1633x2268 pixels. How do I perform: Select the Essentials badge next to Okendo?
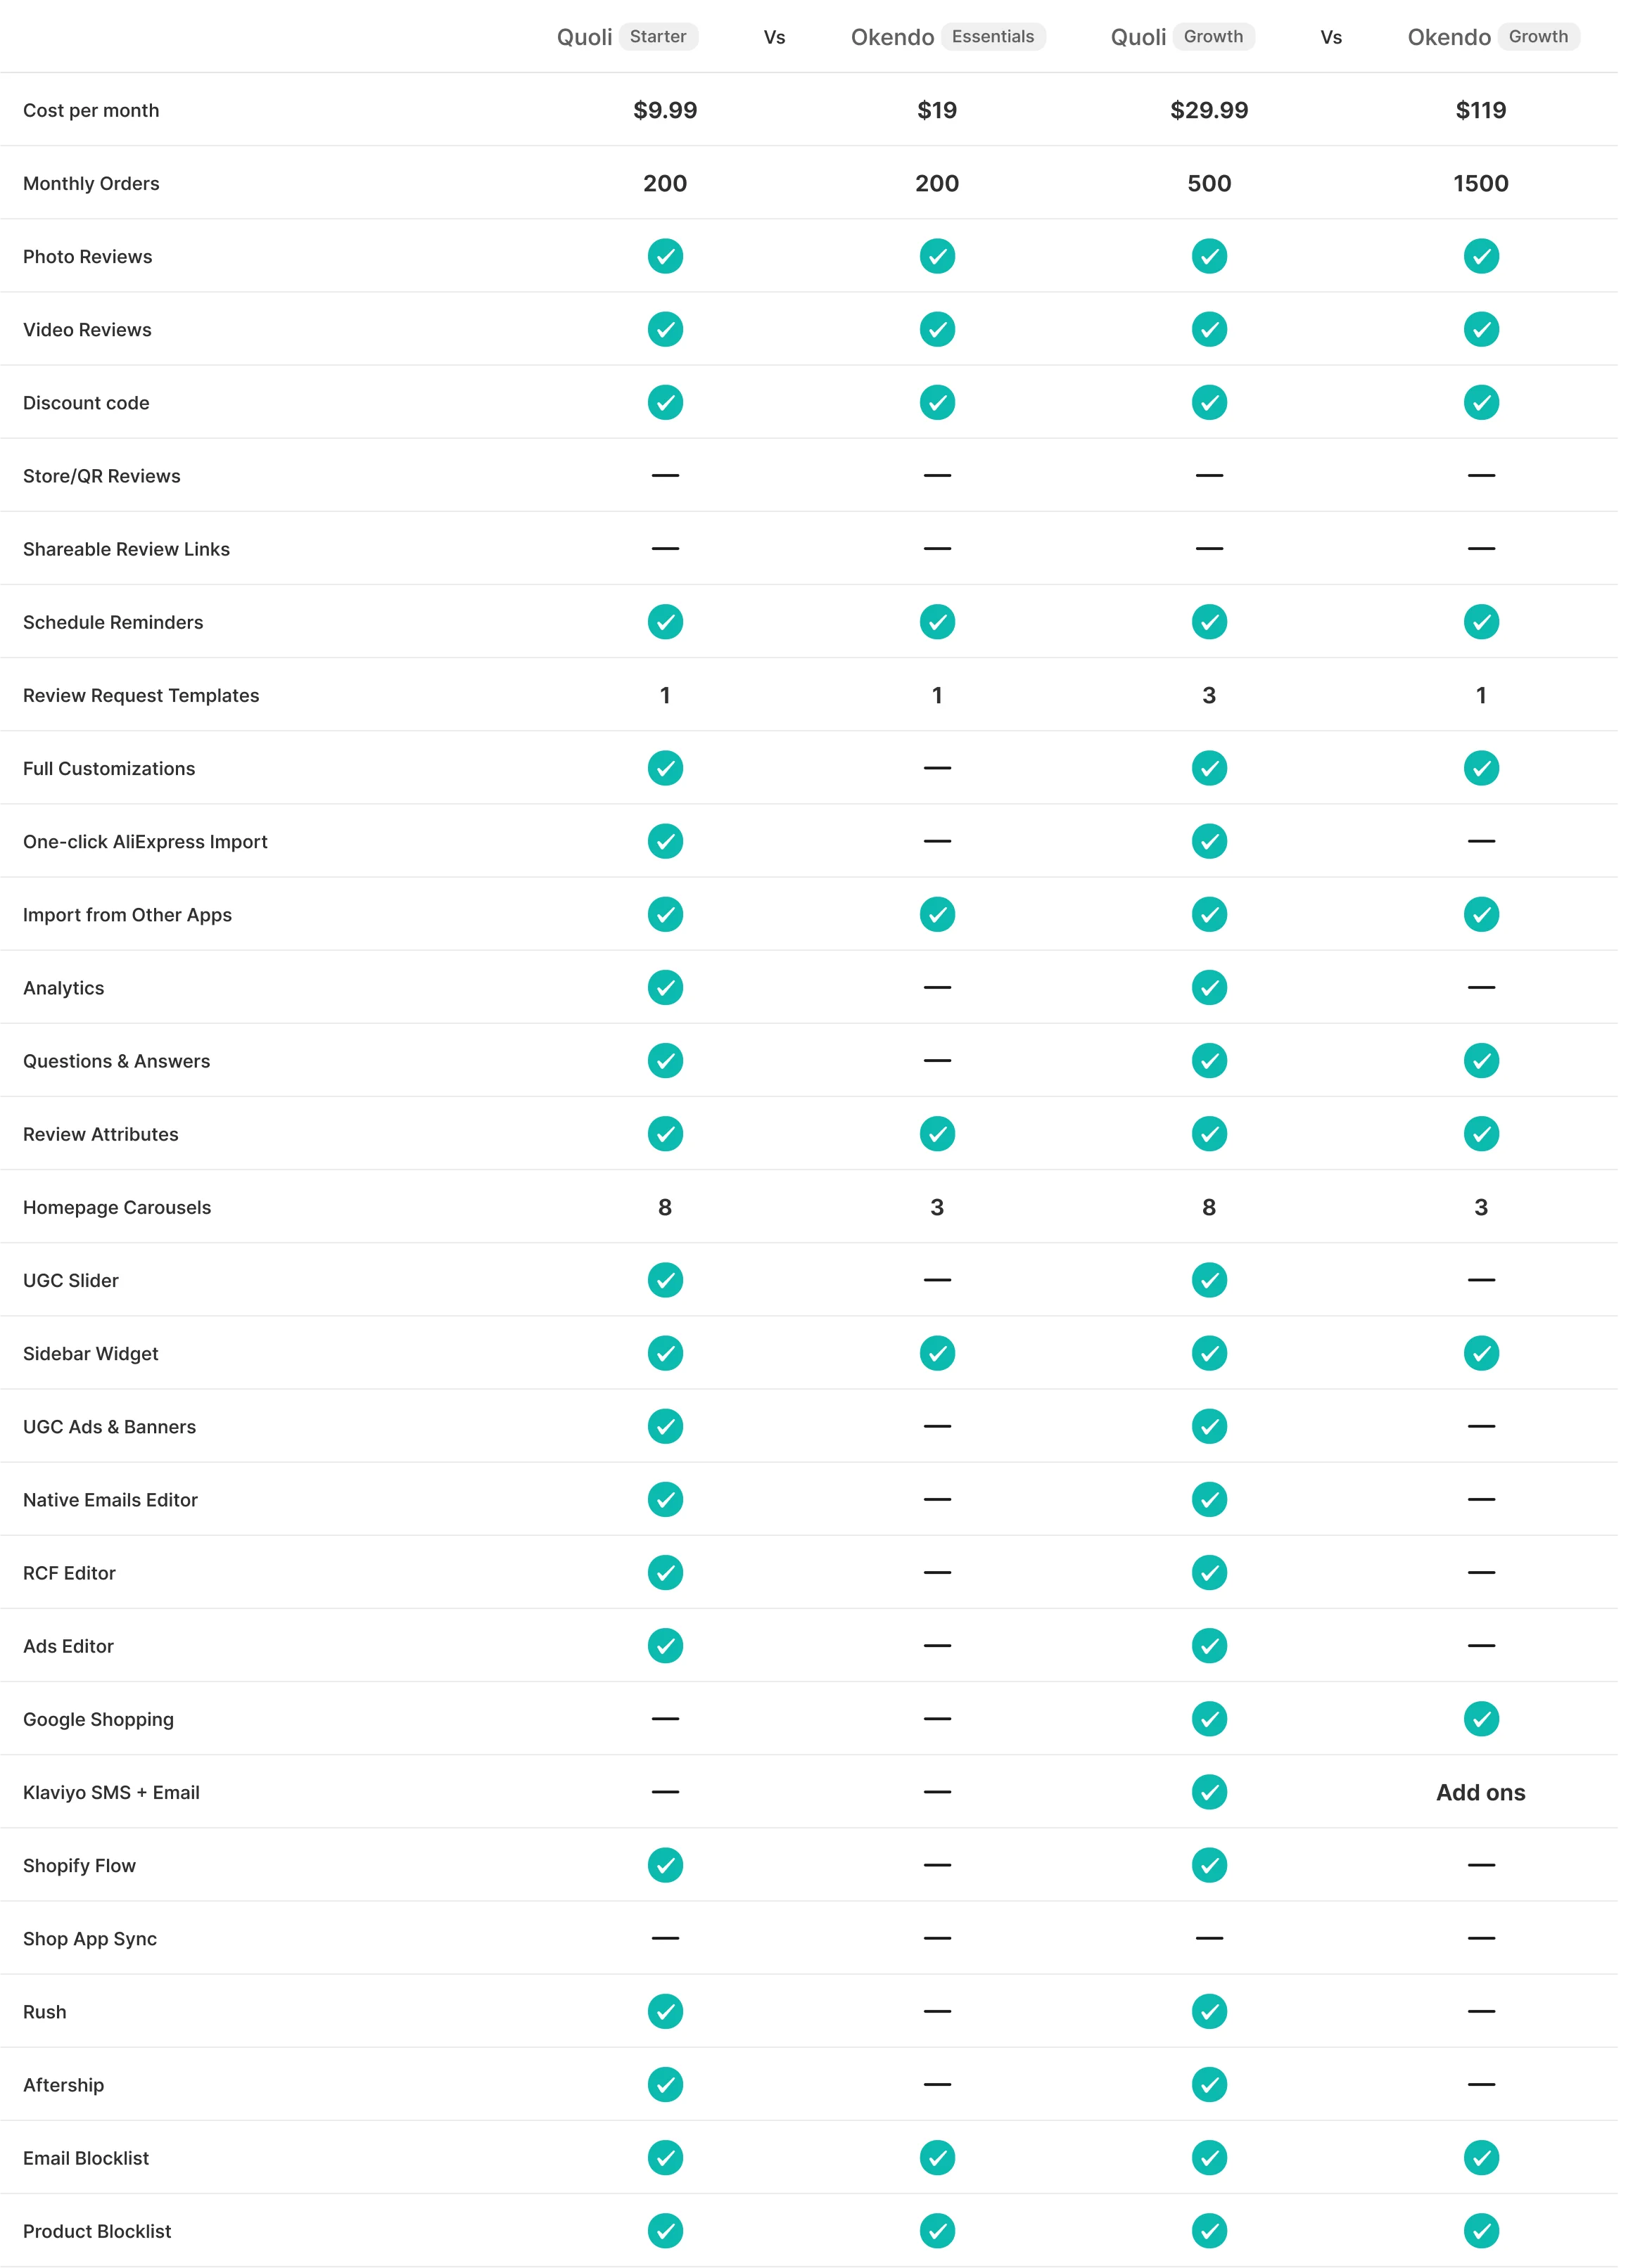click(x=993, y=37)
